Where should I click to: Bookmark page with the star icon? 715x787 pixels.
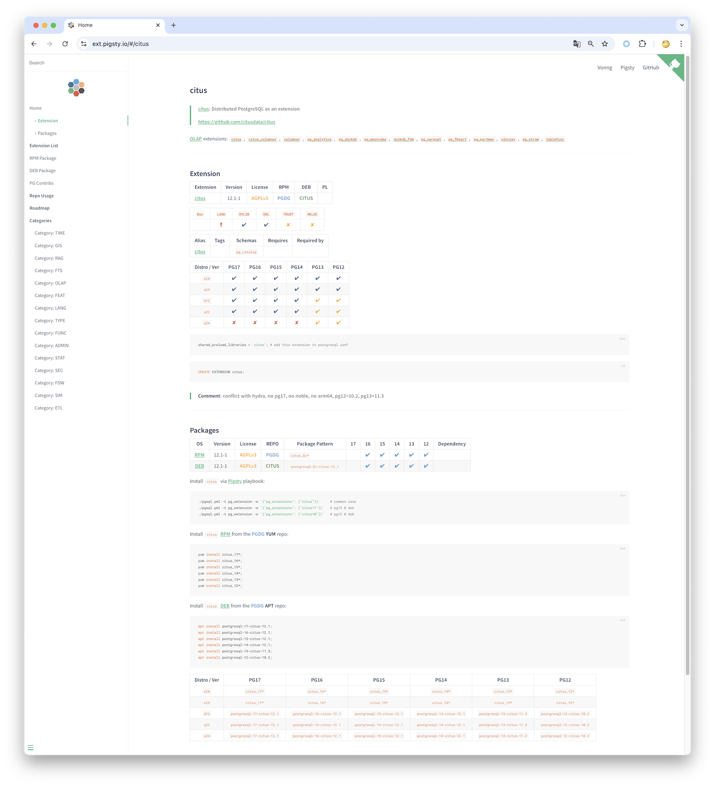click(605, 44)
